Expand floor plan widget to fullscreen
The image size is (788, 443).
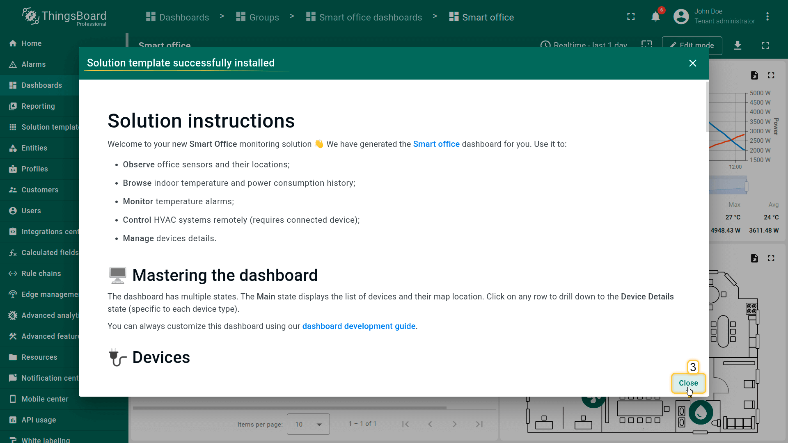pyautogui.click(x=771, y=258)
